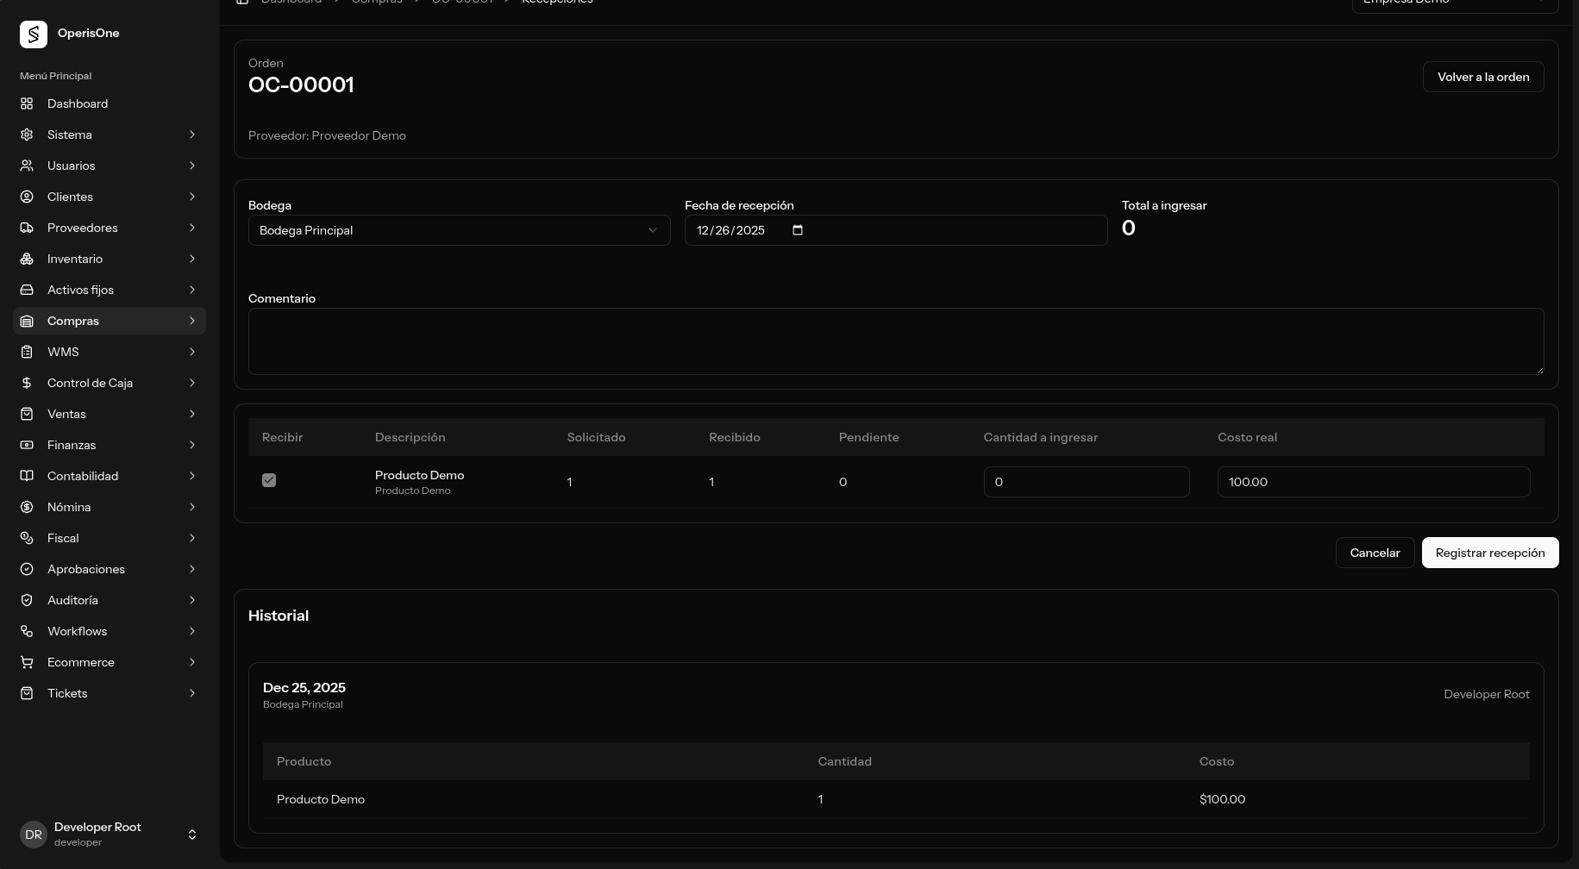1579x869 pixels.
Task: Click Registrar recepción button
Action: (x=1489, y=553)
